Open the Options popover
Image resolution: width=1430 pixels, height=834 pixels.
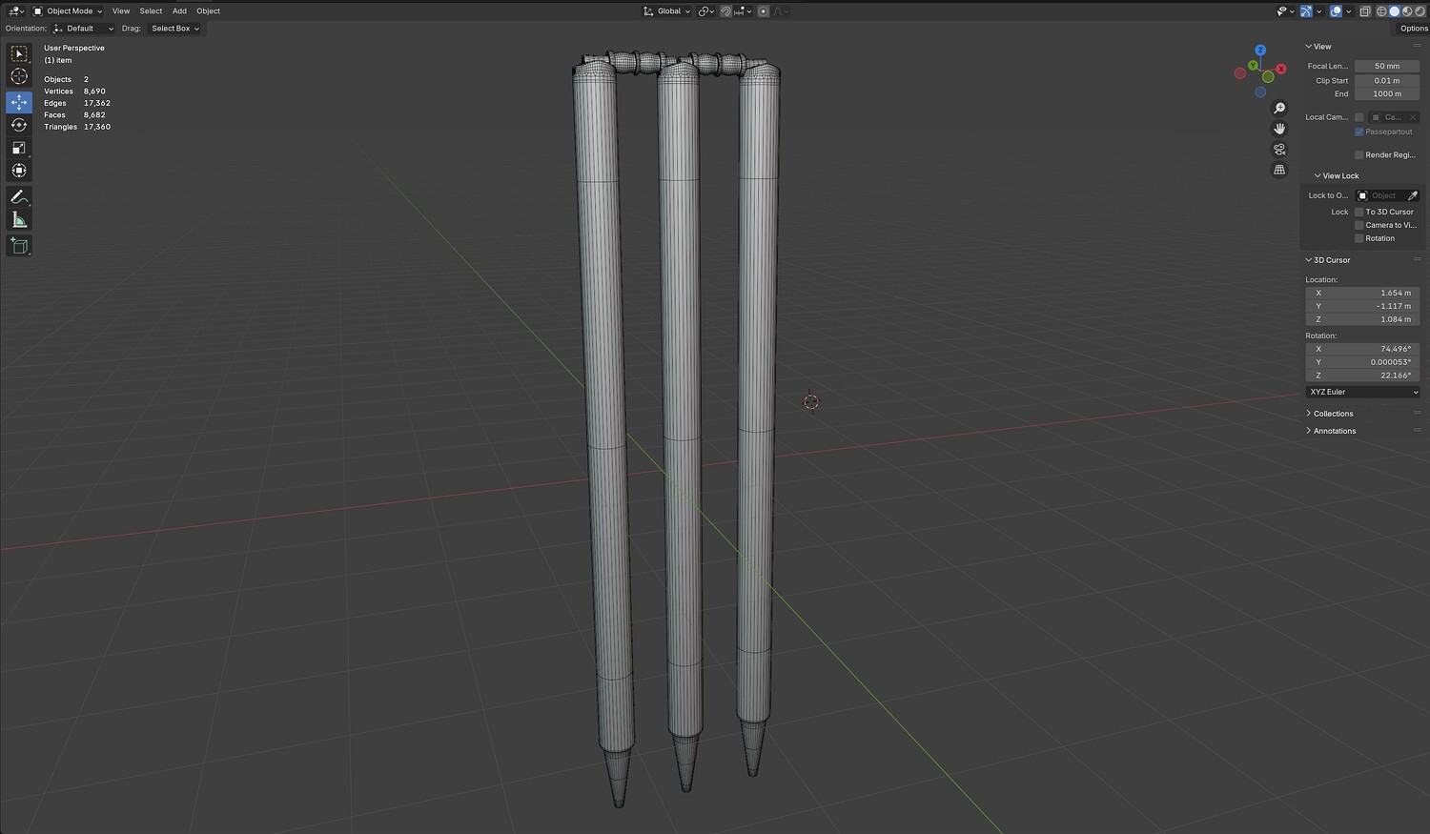[x=1413, y=29]
